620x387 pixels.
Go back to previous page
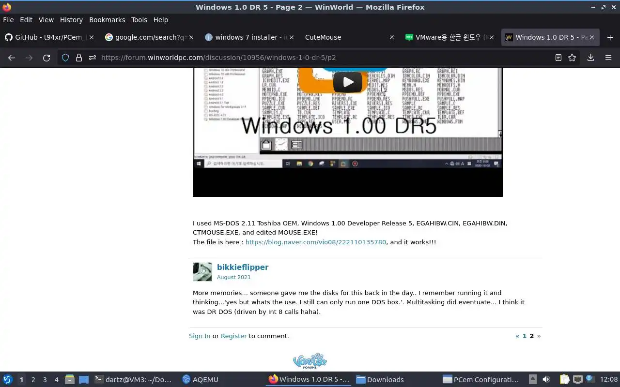coord(12,58)
